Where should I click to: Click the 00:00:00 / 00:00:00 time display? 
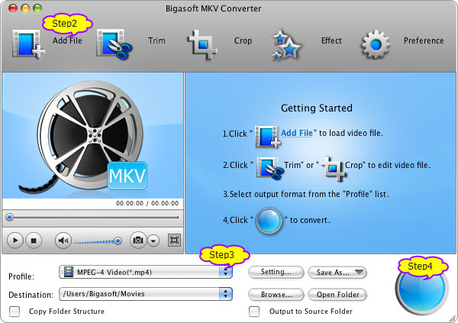pyautogui.click(x=147, y=203)
